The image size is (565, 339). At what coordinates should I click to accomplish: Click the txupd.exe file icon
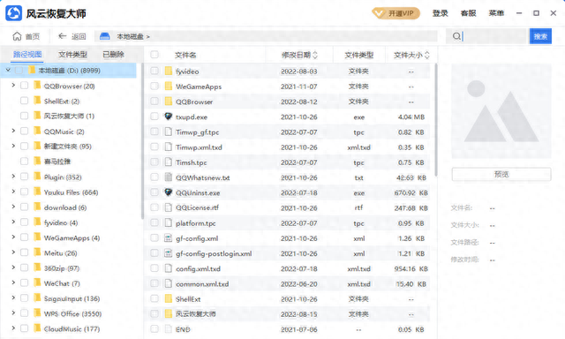coord(169,117)
